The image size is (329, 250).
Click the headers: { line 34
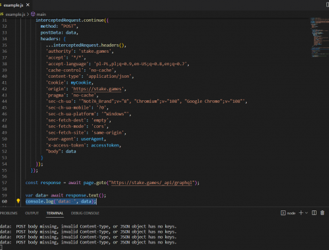tap(53, 39)
